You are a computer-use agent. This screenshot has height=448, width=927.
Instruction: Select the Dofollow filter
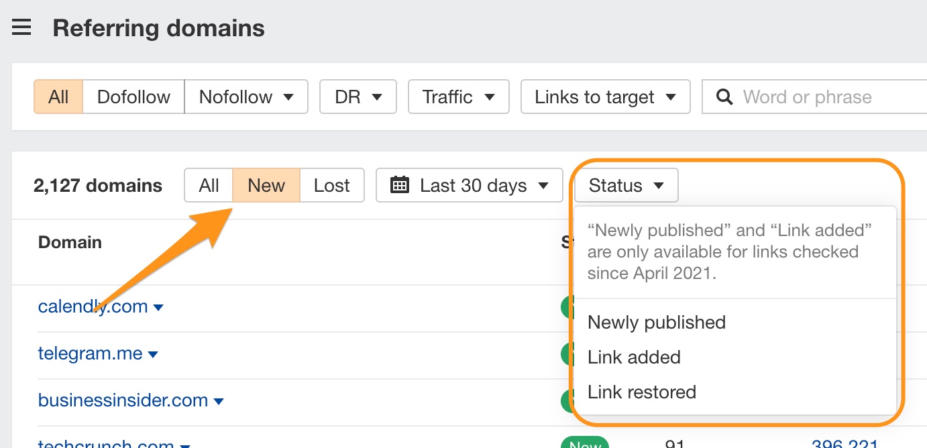(133, 97)
